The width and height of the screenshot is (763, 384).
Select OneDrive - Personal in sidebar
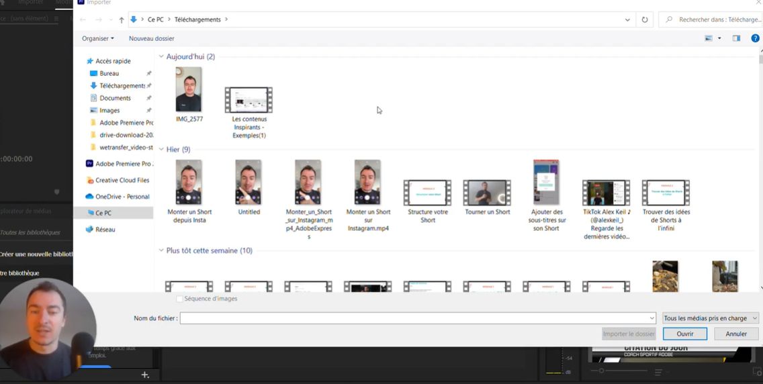point(122,197)
